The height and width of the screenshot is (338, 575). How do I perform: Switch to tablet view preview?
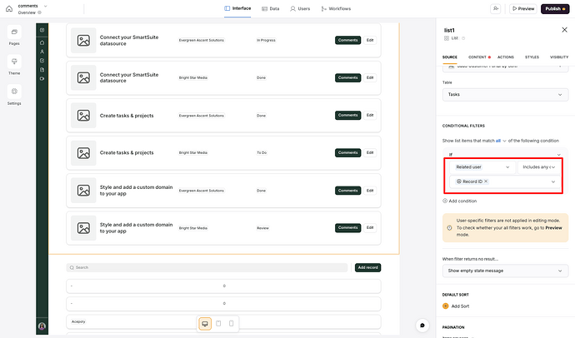coord(217,323)
